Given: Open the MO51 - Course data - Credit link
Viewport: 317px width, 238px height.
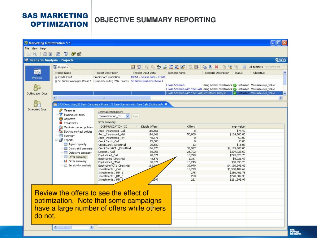Looking at the screenshot, I should click(x=148, y=77).
